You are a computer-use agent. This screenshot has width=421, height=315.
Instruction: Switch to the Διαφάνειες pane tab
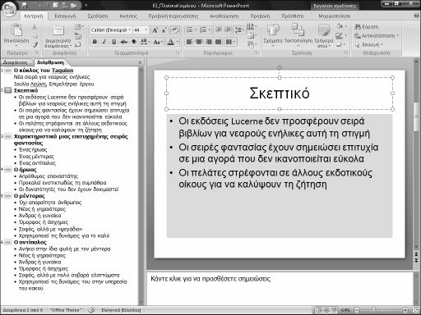(x=16, y=62)
